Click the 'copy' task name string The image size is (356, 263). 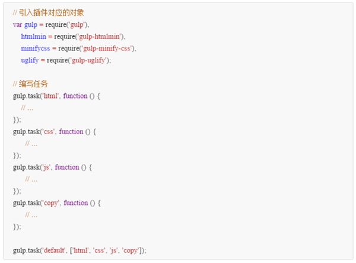pos(51,203)
